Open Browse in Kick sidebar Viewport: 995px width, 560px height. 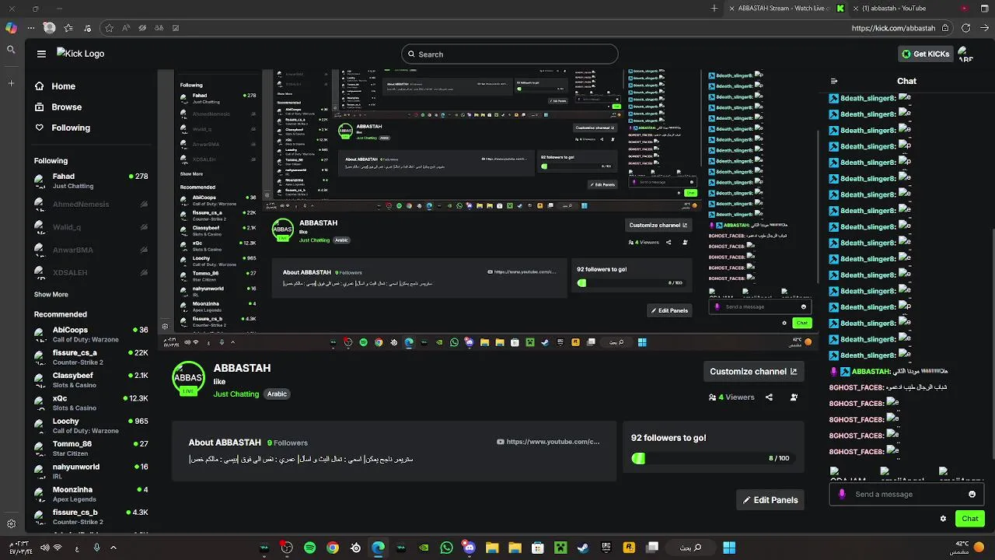[x=58, y=107]
